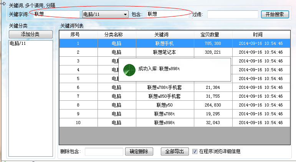
Task: Toggle the 在程序浏览详细信息 checkbox
Action: tap(195, 151)
